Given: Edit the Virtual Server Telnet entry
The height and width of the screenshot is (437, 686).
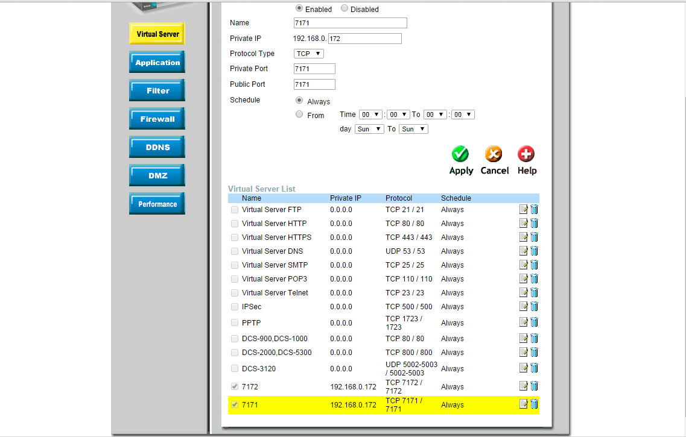Looking at the screenshot, I should (x=523, y=293).
